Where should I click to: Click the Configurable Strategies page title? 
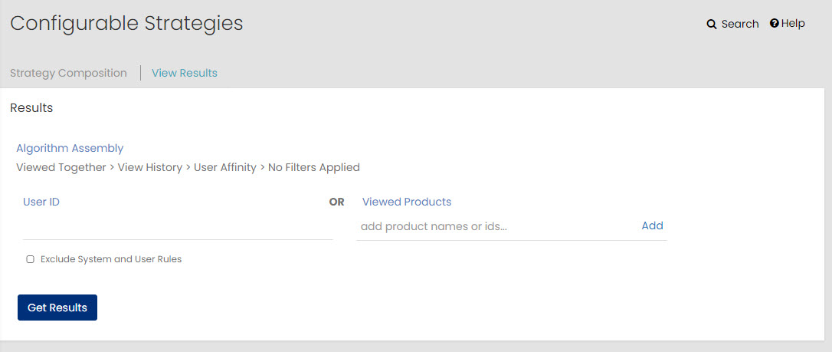click(126, 23)
